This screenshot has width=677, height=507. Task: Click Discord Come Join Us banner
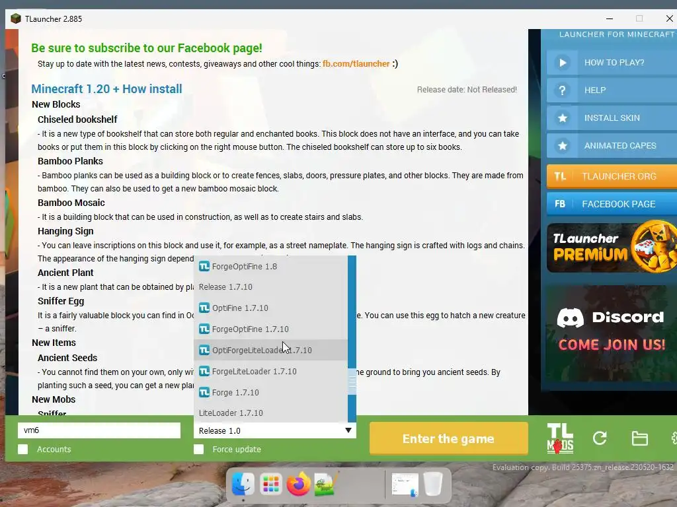[x=611, y=333]
